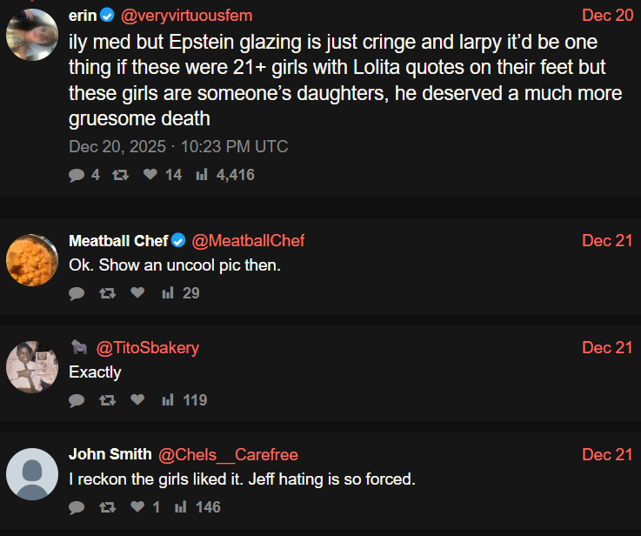Open the @MeatballChef handle link

click(x=248, y=241)
